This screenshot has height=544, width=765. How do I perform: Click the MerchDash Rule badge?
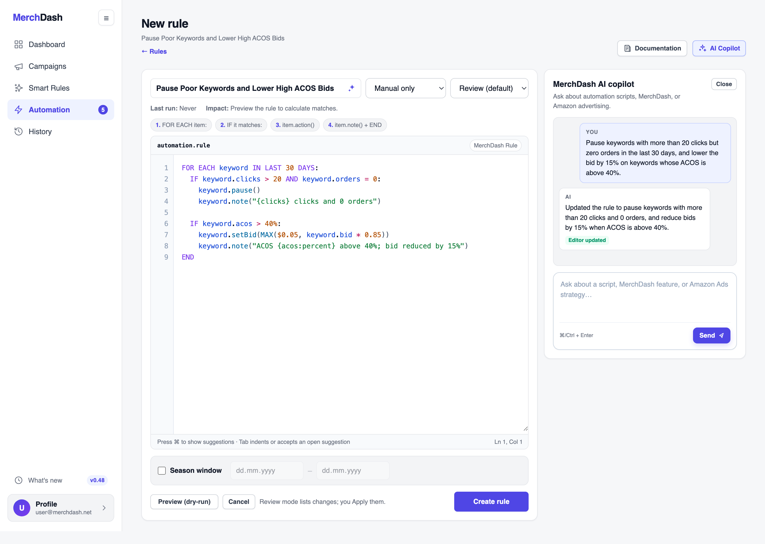pyautogui.click(x=495, y=145)
